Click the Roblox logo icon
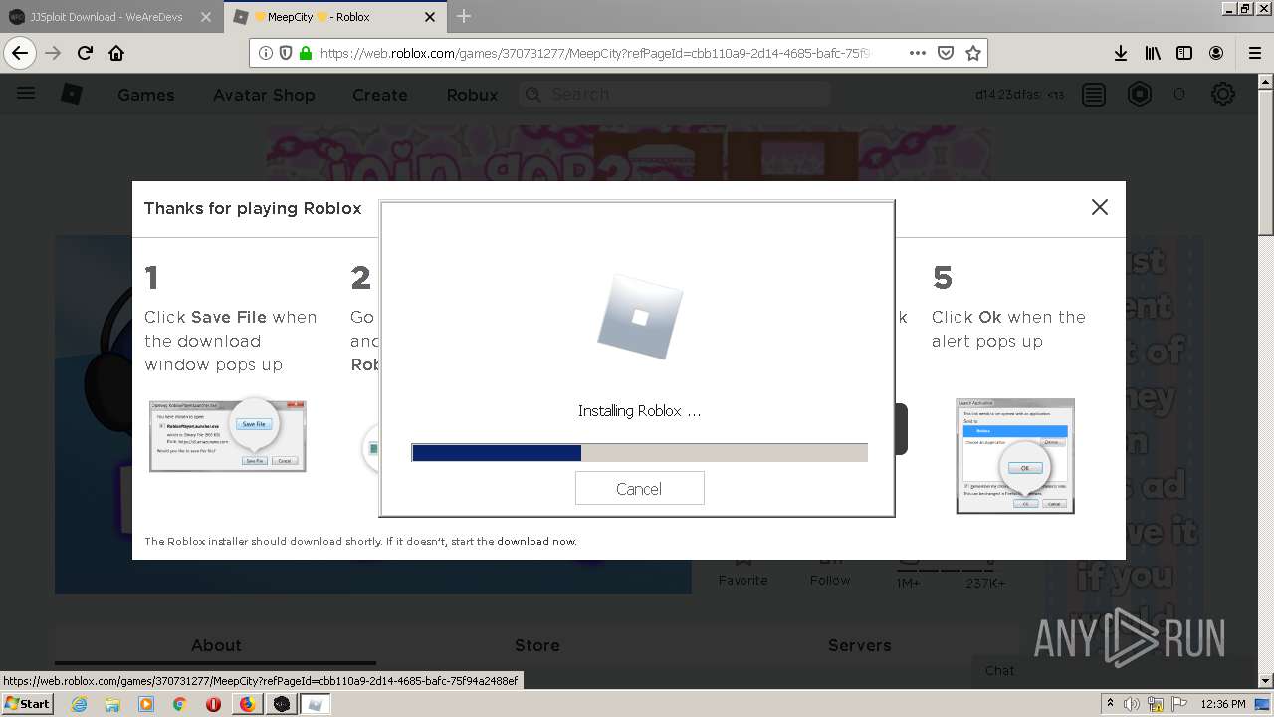Viewport: 1274px width, 717px height. coord(72,94)
